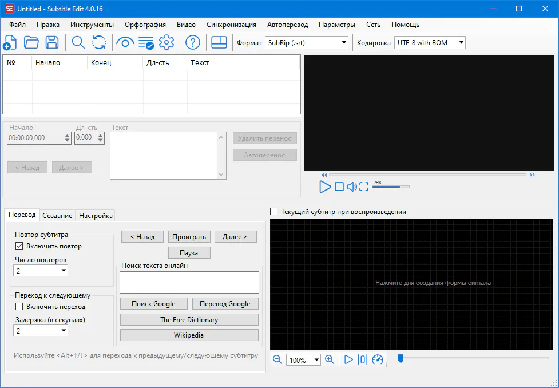Click the subtitle Текст edit box

tap(168, 156)
